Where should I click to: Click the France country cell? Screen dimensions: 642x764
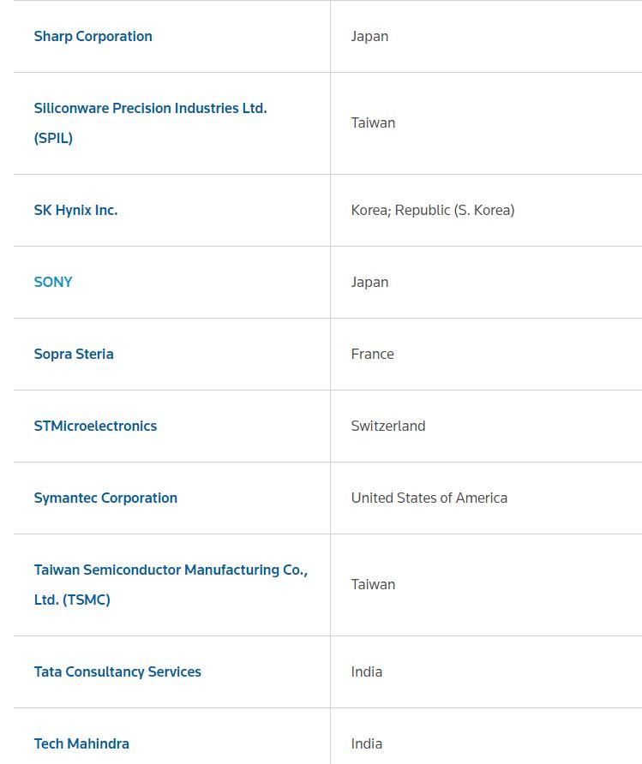click(372, 354)
